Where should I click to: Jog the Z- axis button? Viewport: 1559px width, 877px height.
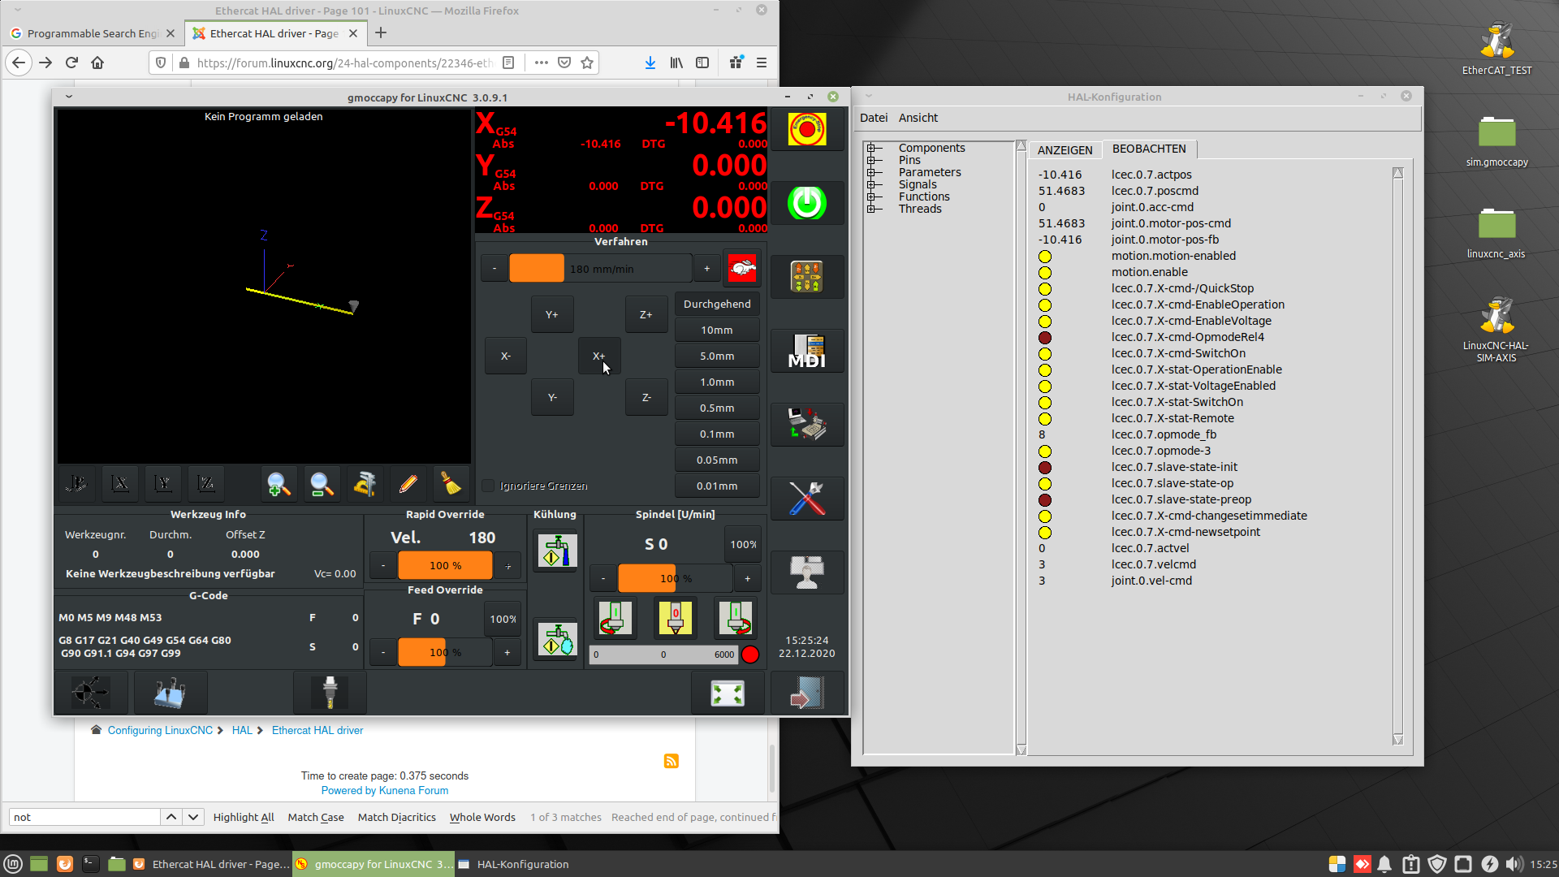click(x=646, y=397)
